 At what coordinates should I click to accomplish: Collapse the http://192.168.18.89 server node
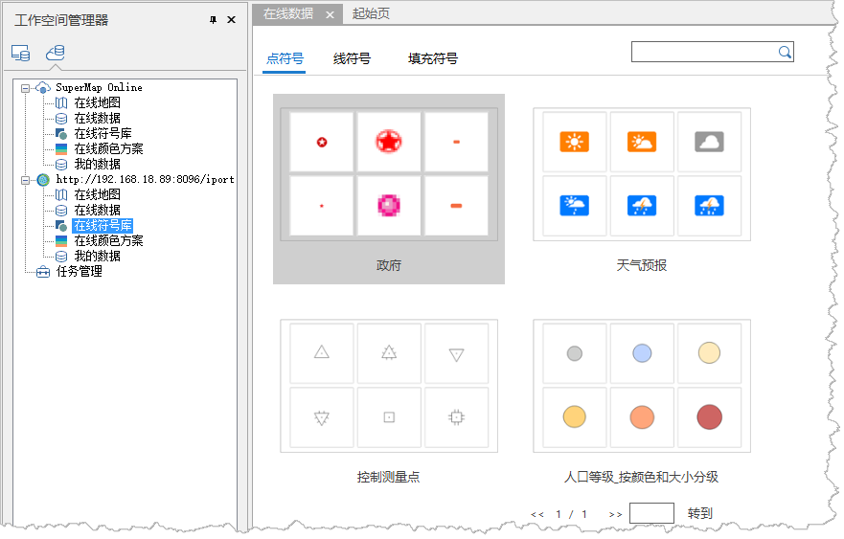[25, 180]
